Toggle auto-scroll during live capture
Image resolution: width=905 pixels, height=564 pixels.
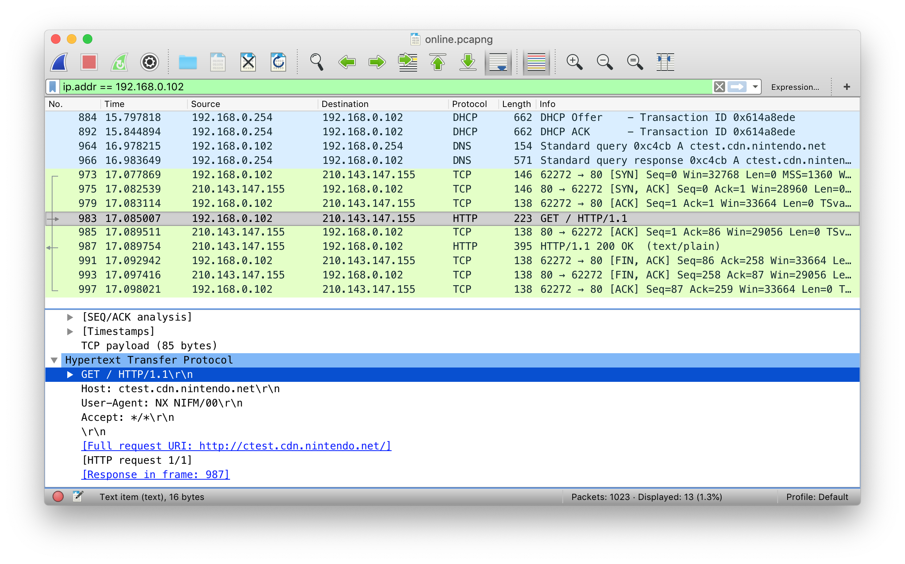pos(498,62)
